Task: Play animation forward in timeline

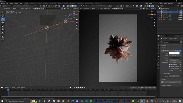Action: click(x=80, y=88)
